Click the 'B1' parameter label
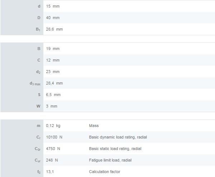Image resolution: width=215 pixels, height=177 pixels. 38,29
